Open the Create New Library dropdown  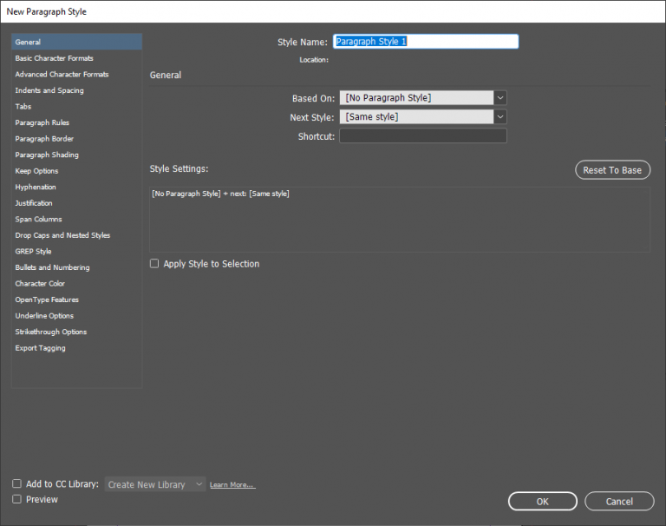click(x=155, y=484)
